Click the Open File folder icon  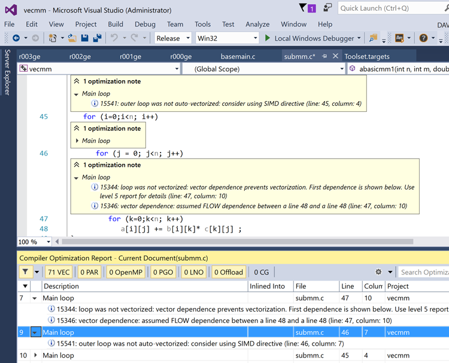pos(72,38)
